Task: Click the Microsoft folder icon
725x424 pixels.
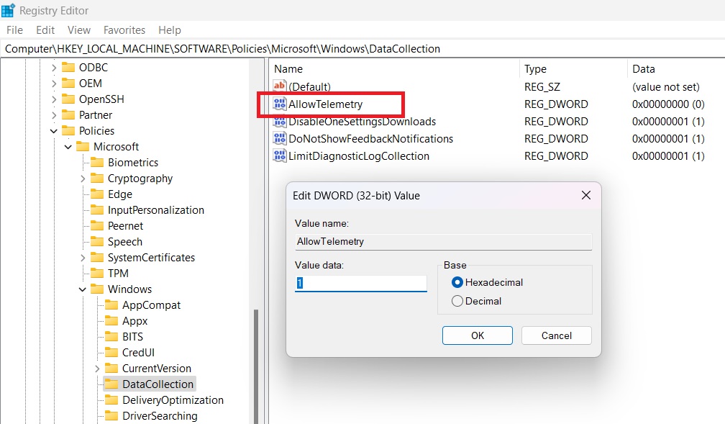Action: [83, 146]
